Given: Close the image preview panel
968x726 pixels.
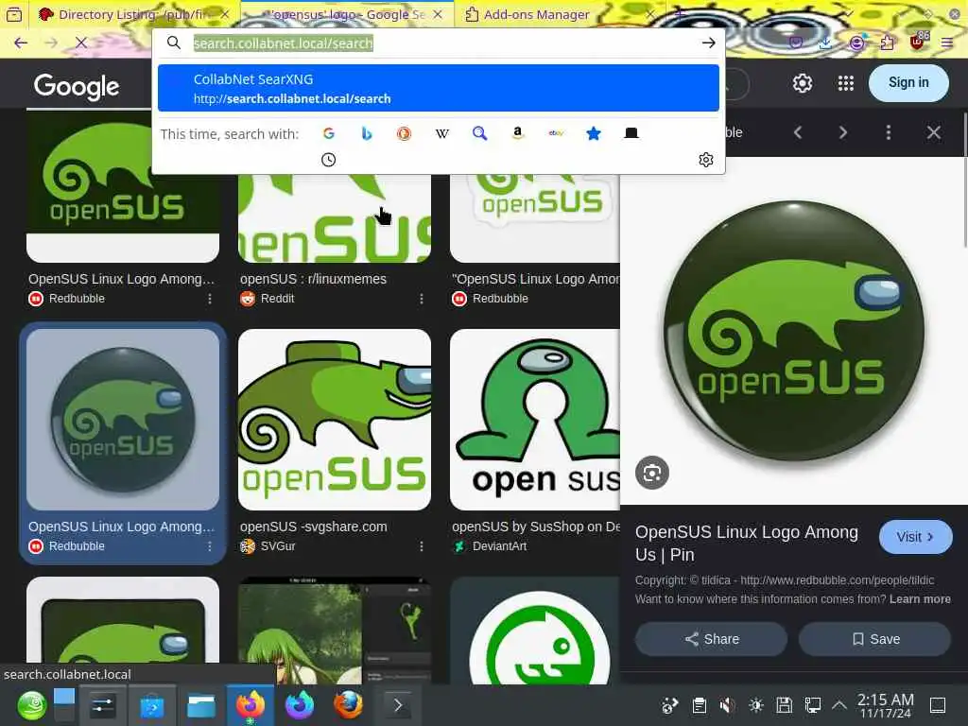Looking at the screenshot, I should (x=933, y=132).
